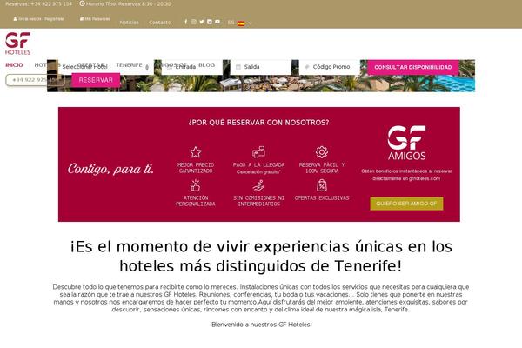Focus the Código Promo input field
Screen dimensions: 522x348
330,67
